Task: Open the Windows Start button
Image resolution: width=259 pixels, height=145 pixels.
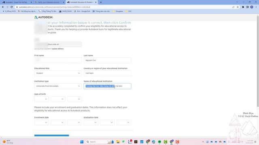Action: tap(82, 142)
